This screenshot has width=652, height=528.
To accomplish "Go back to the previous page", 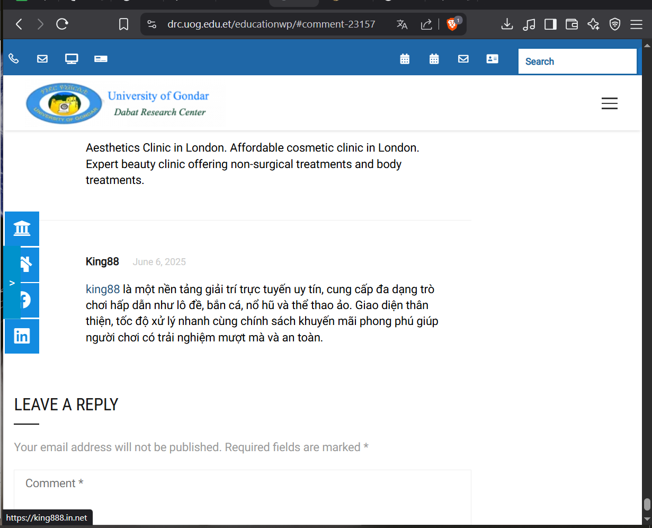I will tap(19, 24).
